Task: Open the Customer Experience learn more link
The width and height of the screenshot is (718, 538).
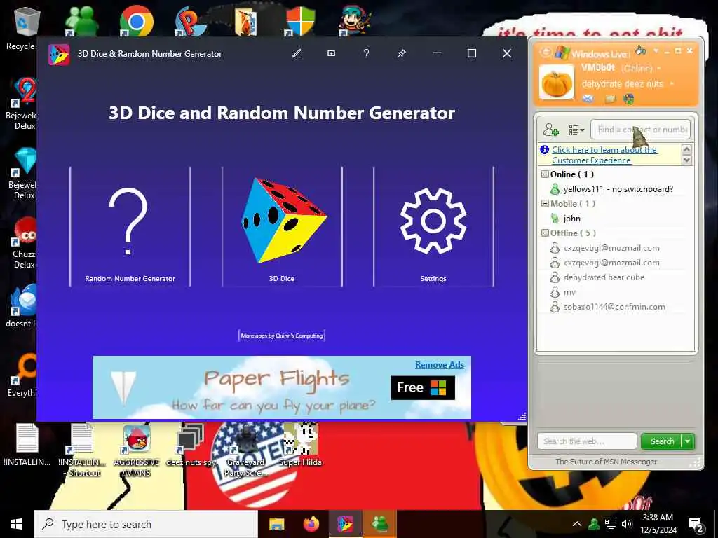Action: pos(604,155)
